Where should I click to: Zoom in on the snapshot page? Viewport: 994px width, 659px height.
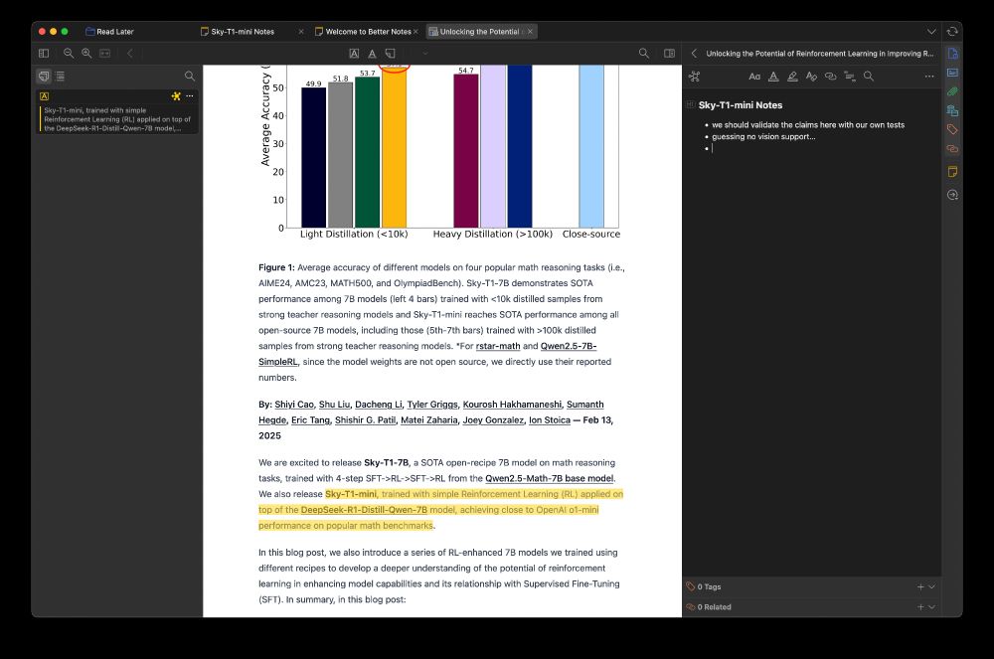click(86, 54)
